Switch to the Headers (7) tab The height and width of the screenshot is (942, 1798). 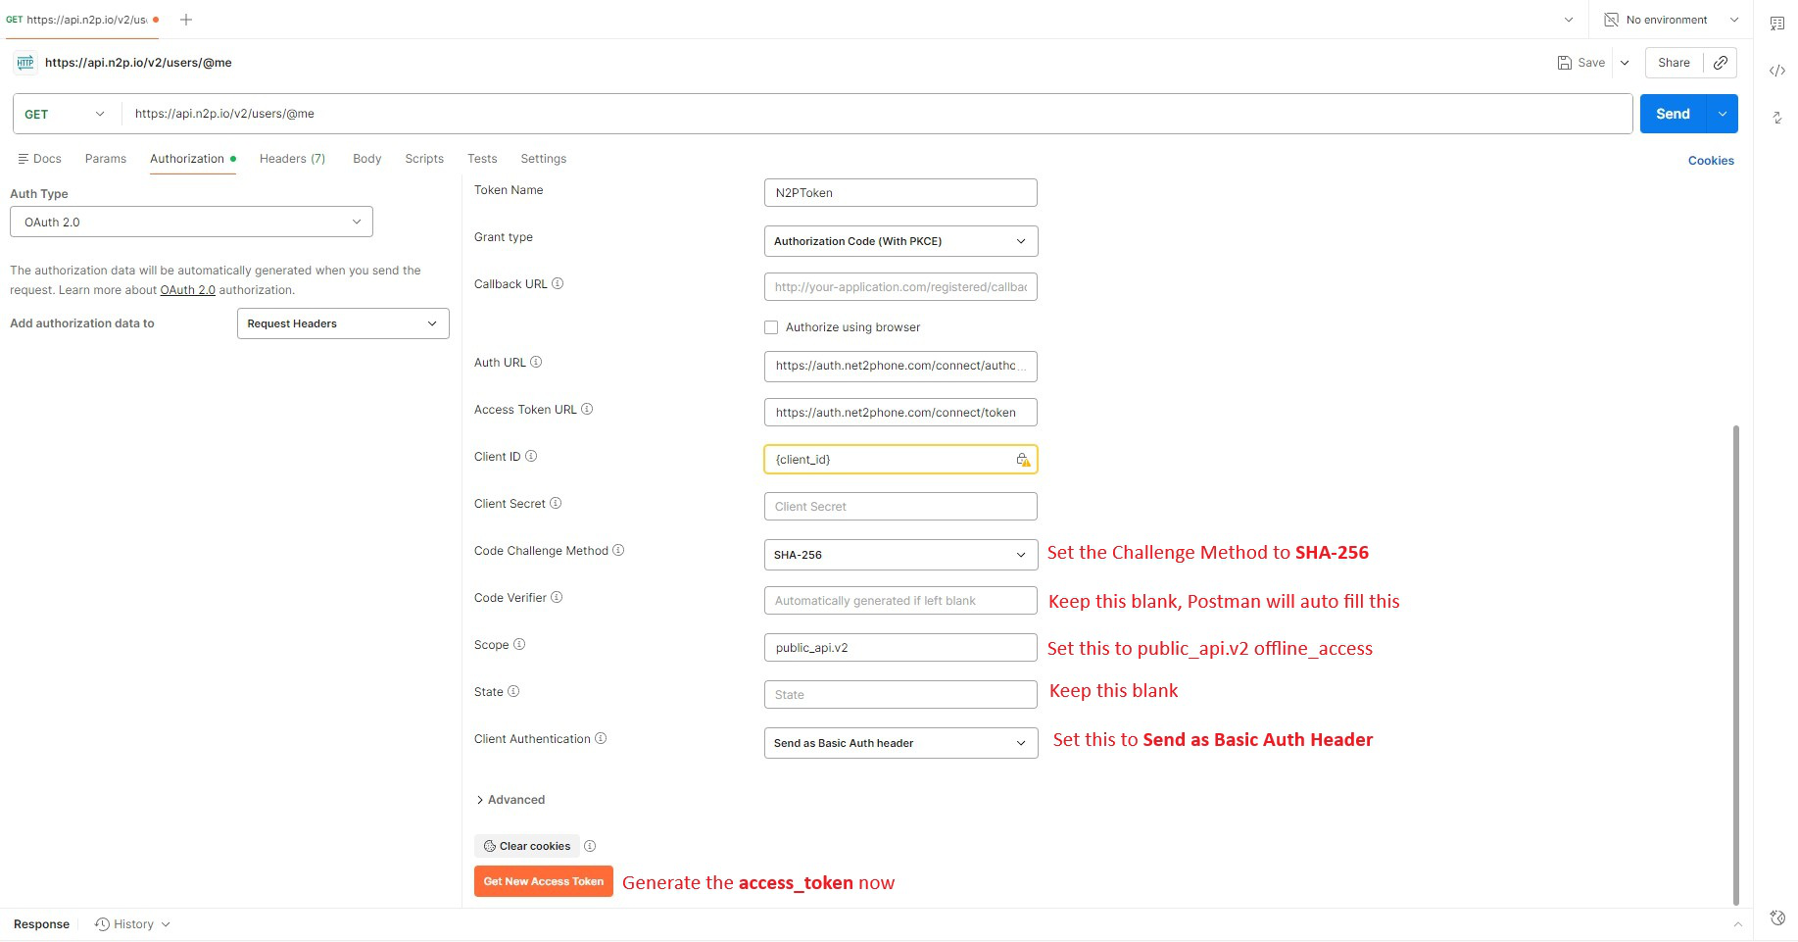[x=292, y=159]
